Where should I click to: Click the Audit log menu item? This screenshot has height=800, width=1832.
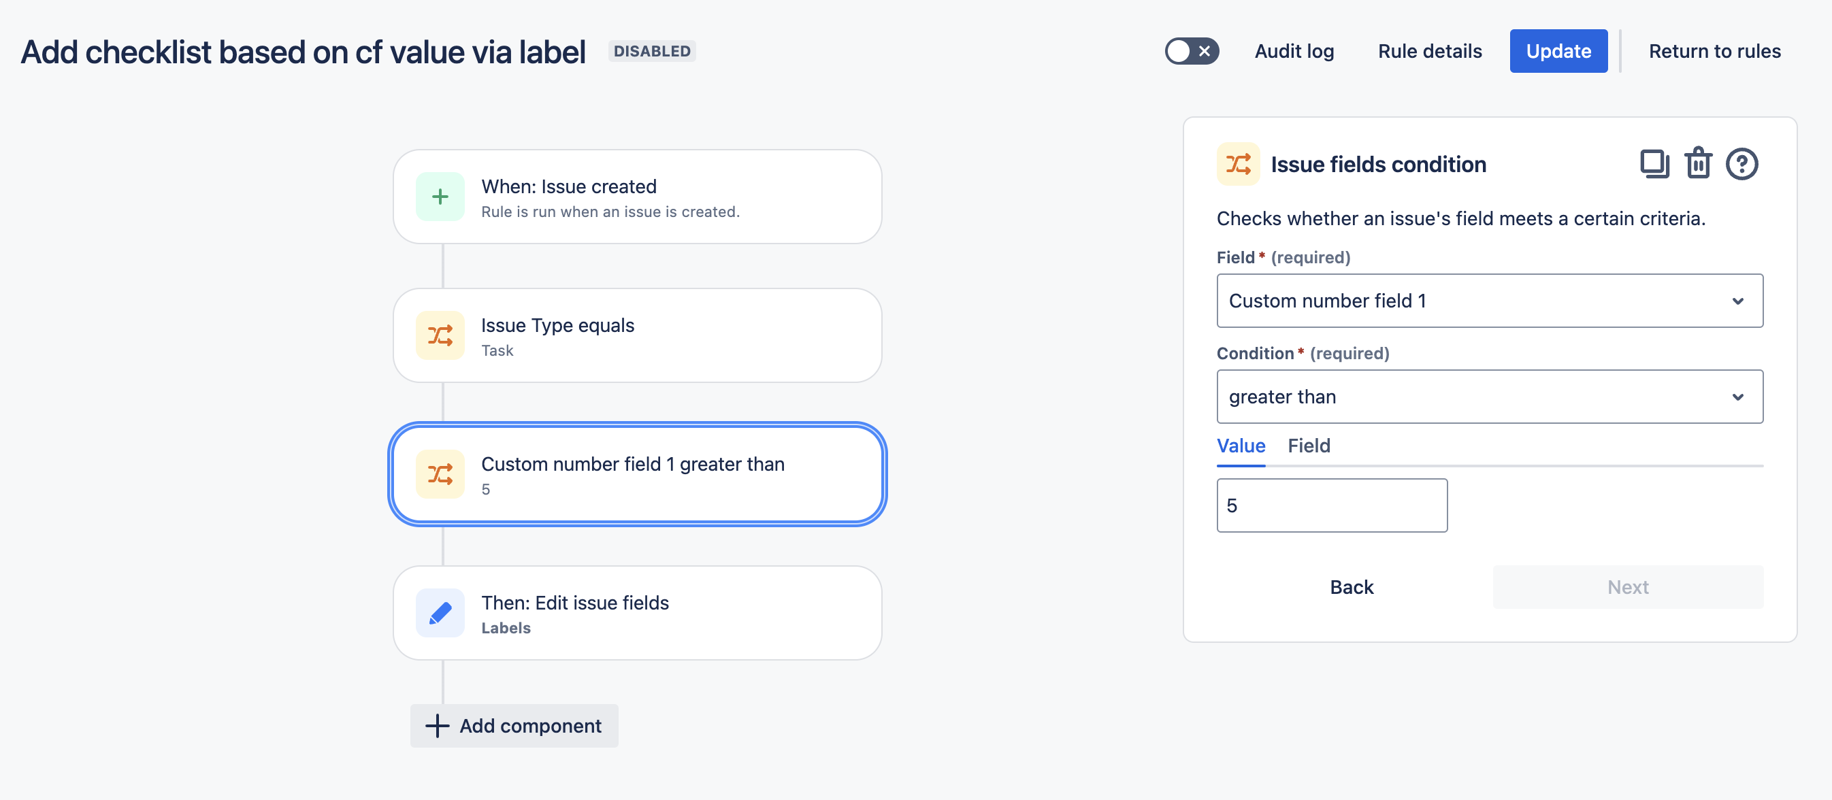pos(1294,49)
